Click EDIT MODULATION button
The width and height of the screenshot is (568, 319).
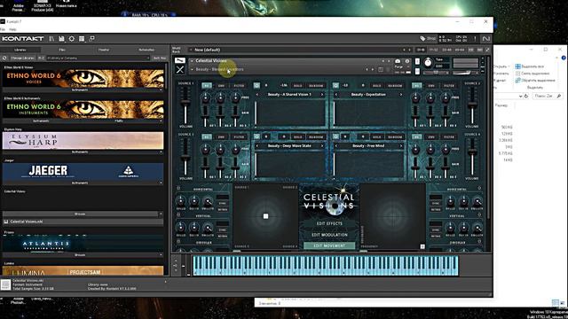point(329,235)
